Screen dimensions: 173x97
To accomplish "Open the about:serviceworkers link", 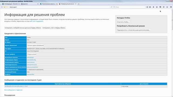I will [x=32, y=67].
